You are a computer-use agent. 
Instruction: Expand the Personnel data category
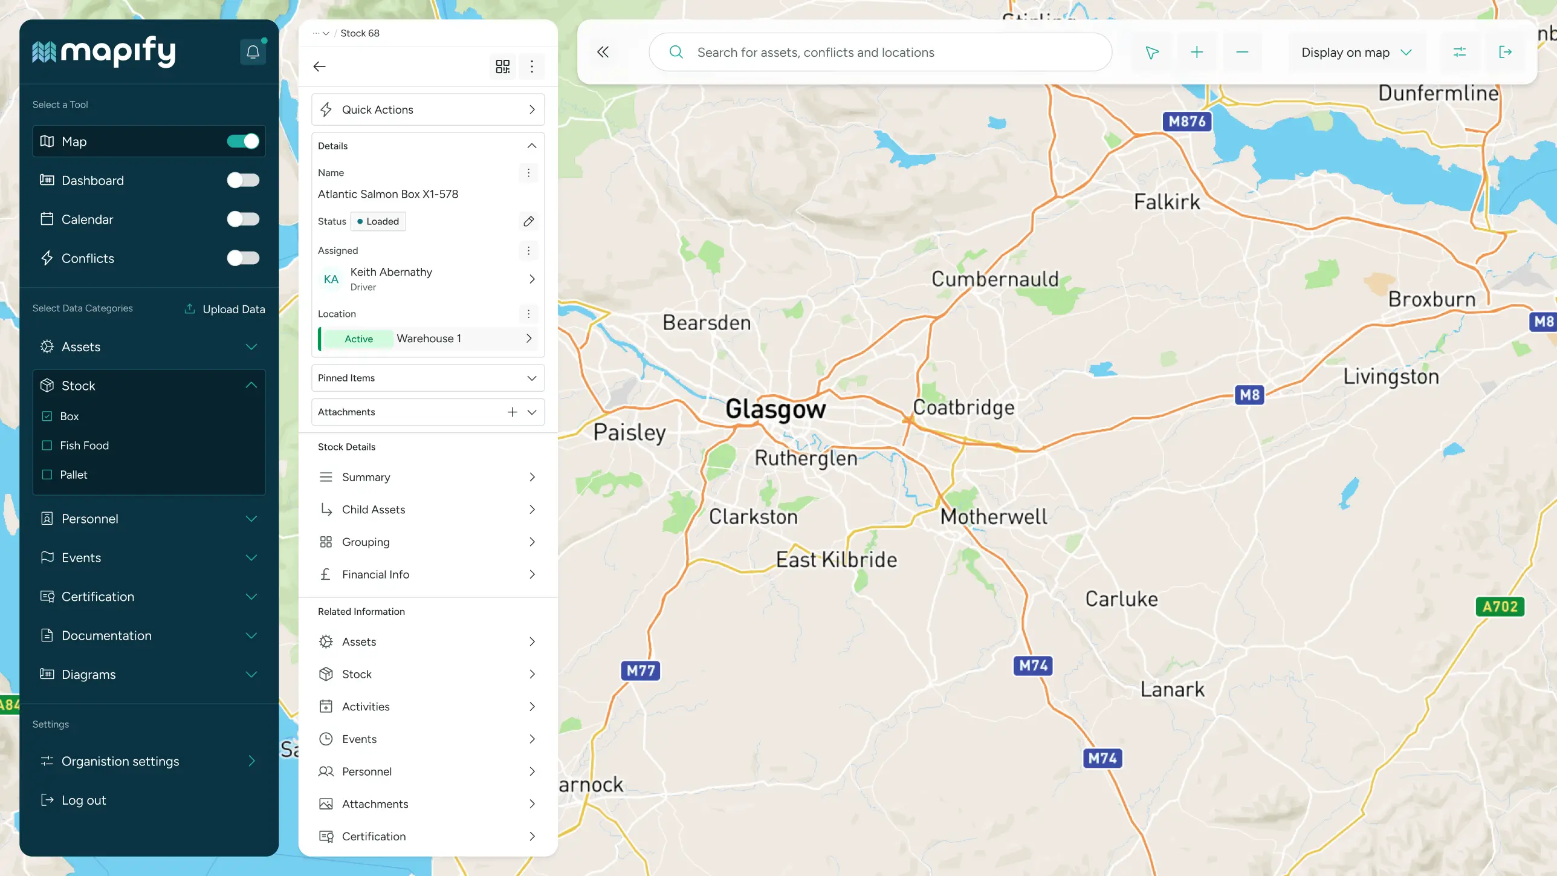coord(149,519)
